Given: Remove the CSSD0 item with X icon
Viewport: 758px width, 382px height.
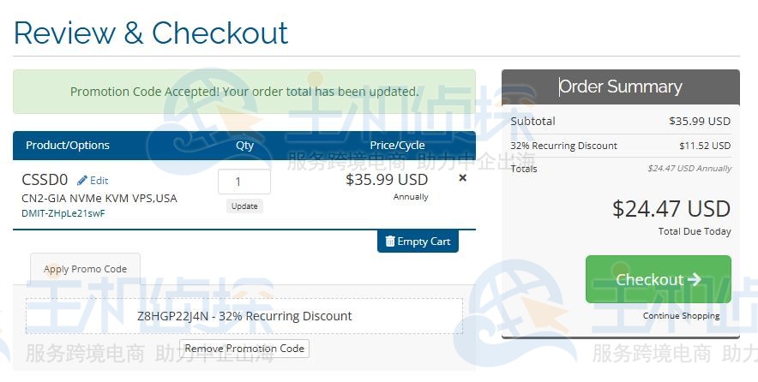Looking at the screenshot, I should pos(463,178).
